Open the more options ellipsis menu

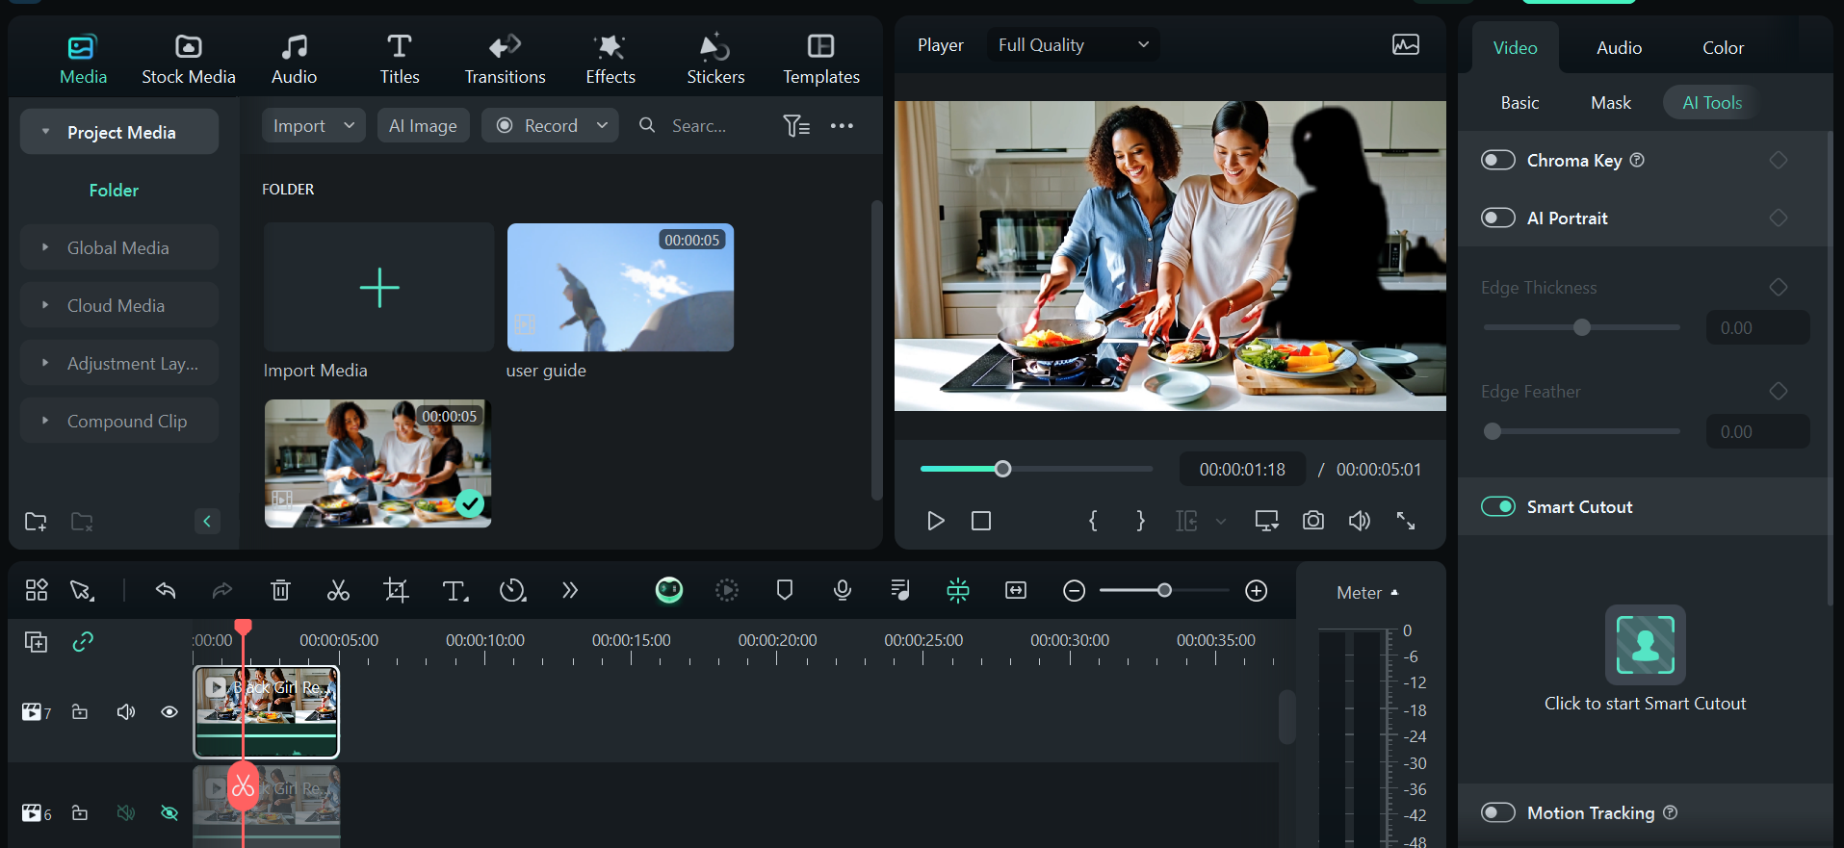pos(842,125)
